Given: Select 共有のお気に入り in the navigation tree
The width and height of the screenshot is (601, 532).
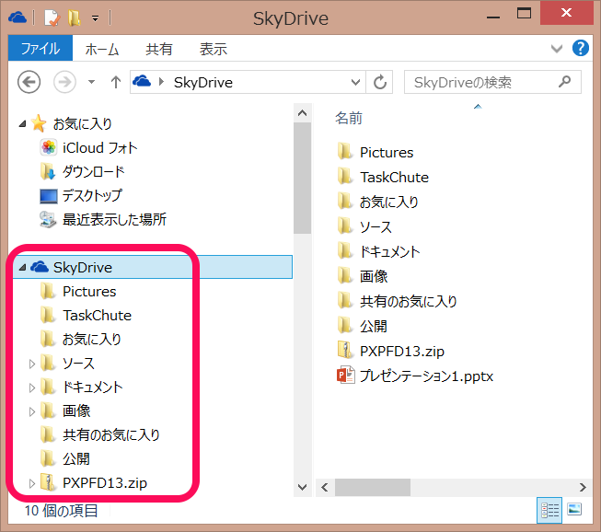Looking at the screenshot, I should click(x=111, y=435).
